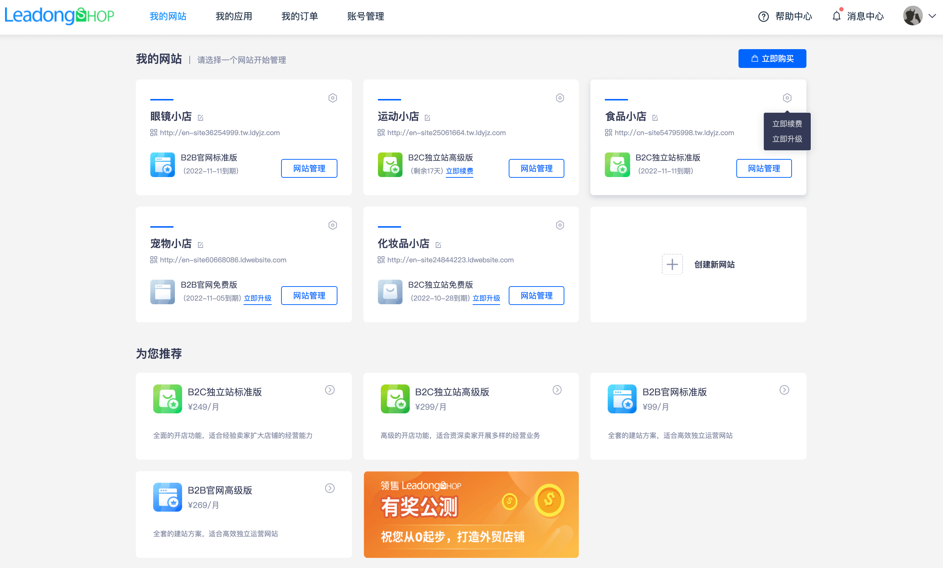
Task: Click edit pencil next to 运动小店
Action: (427, 118)
